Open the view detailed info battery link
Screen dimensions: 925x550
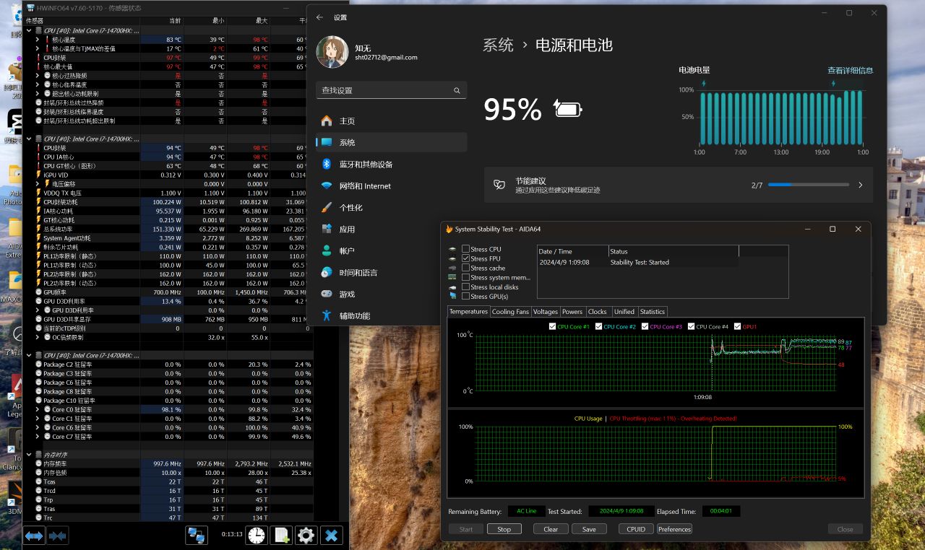point(850,71)
